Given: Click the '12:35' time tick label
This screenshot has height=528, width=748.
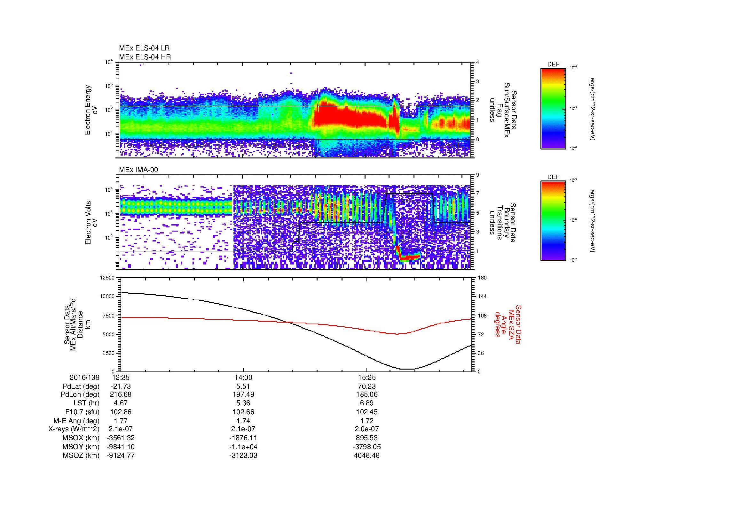Looking at the screenshot, I should [x=121, y=378].
